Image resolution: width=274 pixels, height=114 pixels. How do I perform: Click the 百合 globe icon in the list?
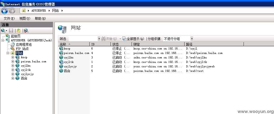coord(61,71)
